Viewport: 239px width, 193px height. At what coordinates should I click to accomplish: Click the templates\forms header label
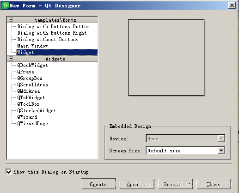click(x=55, y=20)
